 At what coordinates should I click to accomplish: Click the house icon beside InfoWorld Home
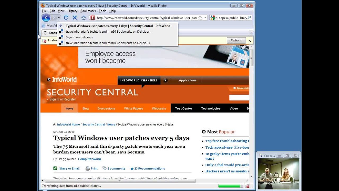55,124
